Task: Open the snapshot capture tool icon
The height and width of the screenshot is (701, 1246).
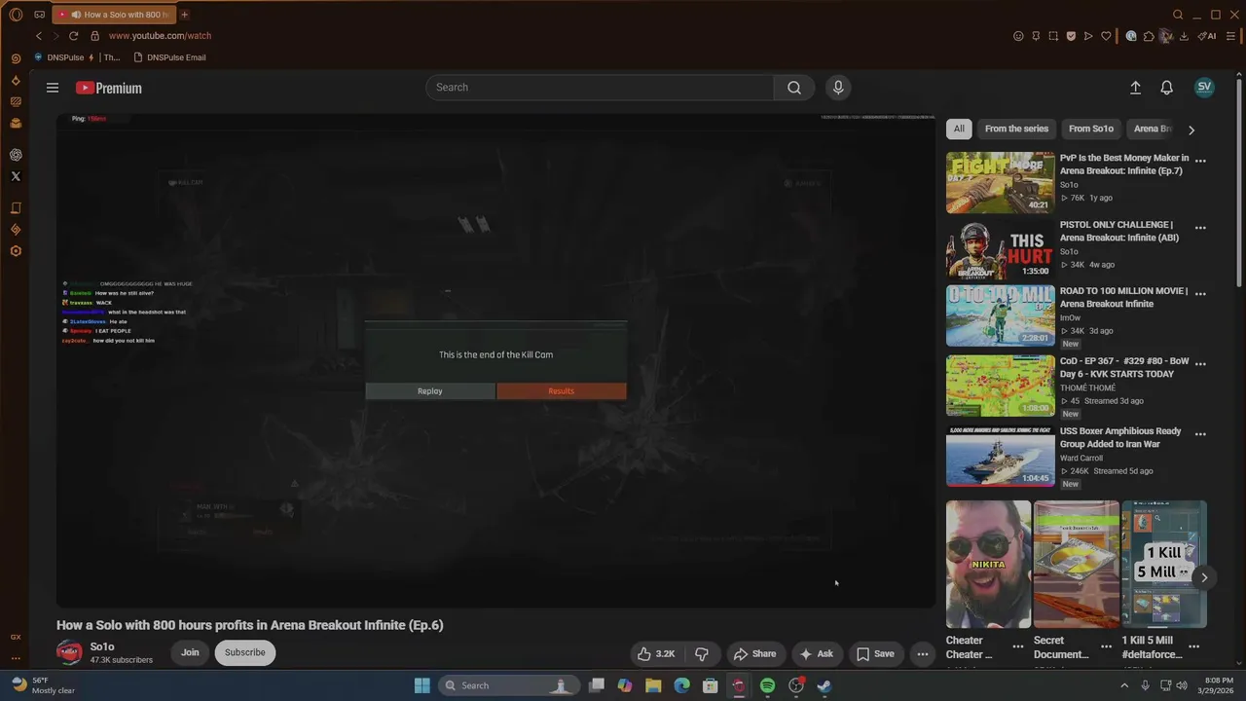Action: pyautogui.click(x=1053, y=36)
